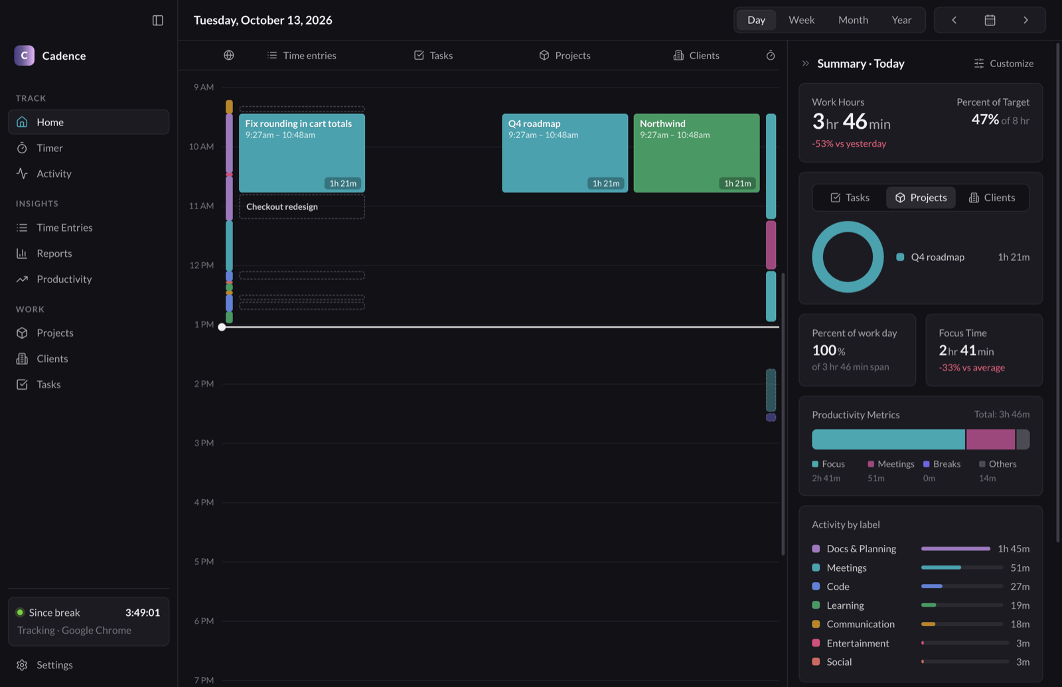Collapse the Summary panel double-chevron

click(805, 64)
